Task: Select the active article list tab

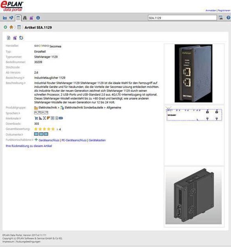Action: pos(18,18)
